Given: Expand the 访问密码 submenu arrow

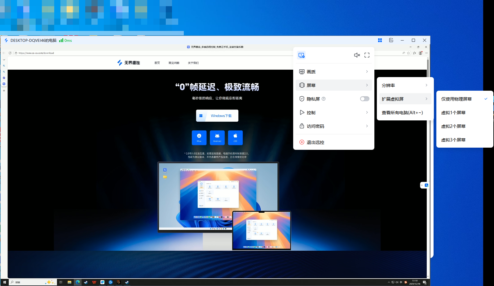Looking at the screenshot, I should click(367, 126).
